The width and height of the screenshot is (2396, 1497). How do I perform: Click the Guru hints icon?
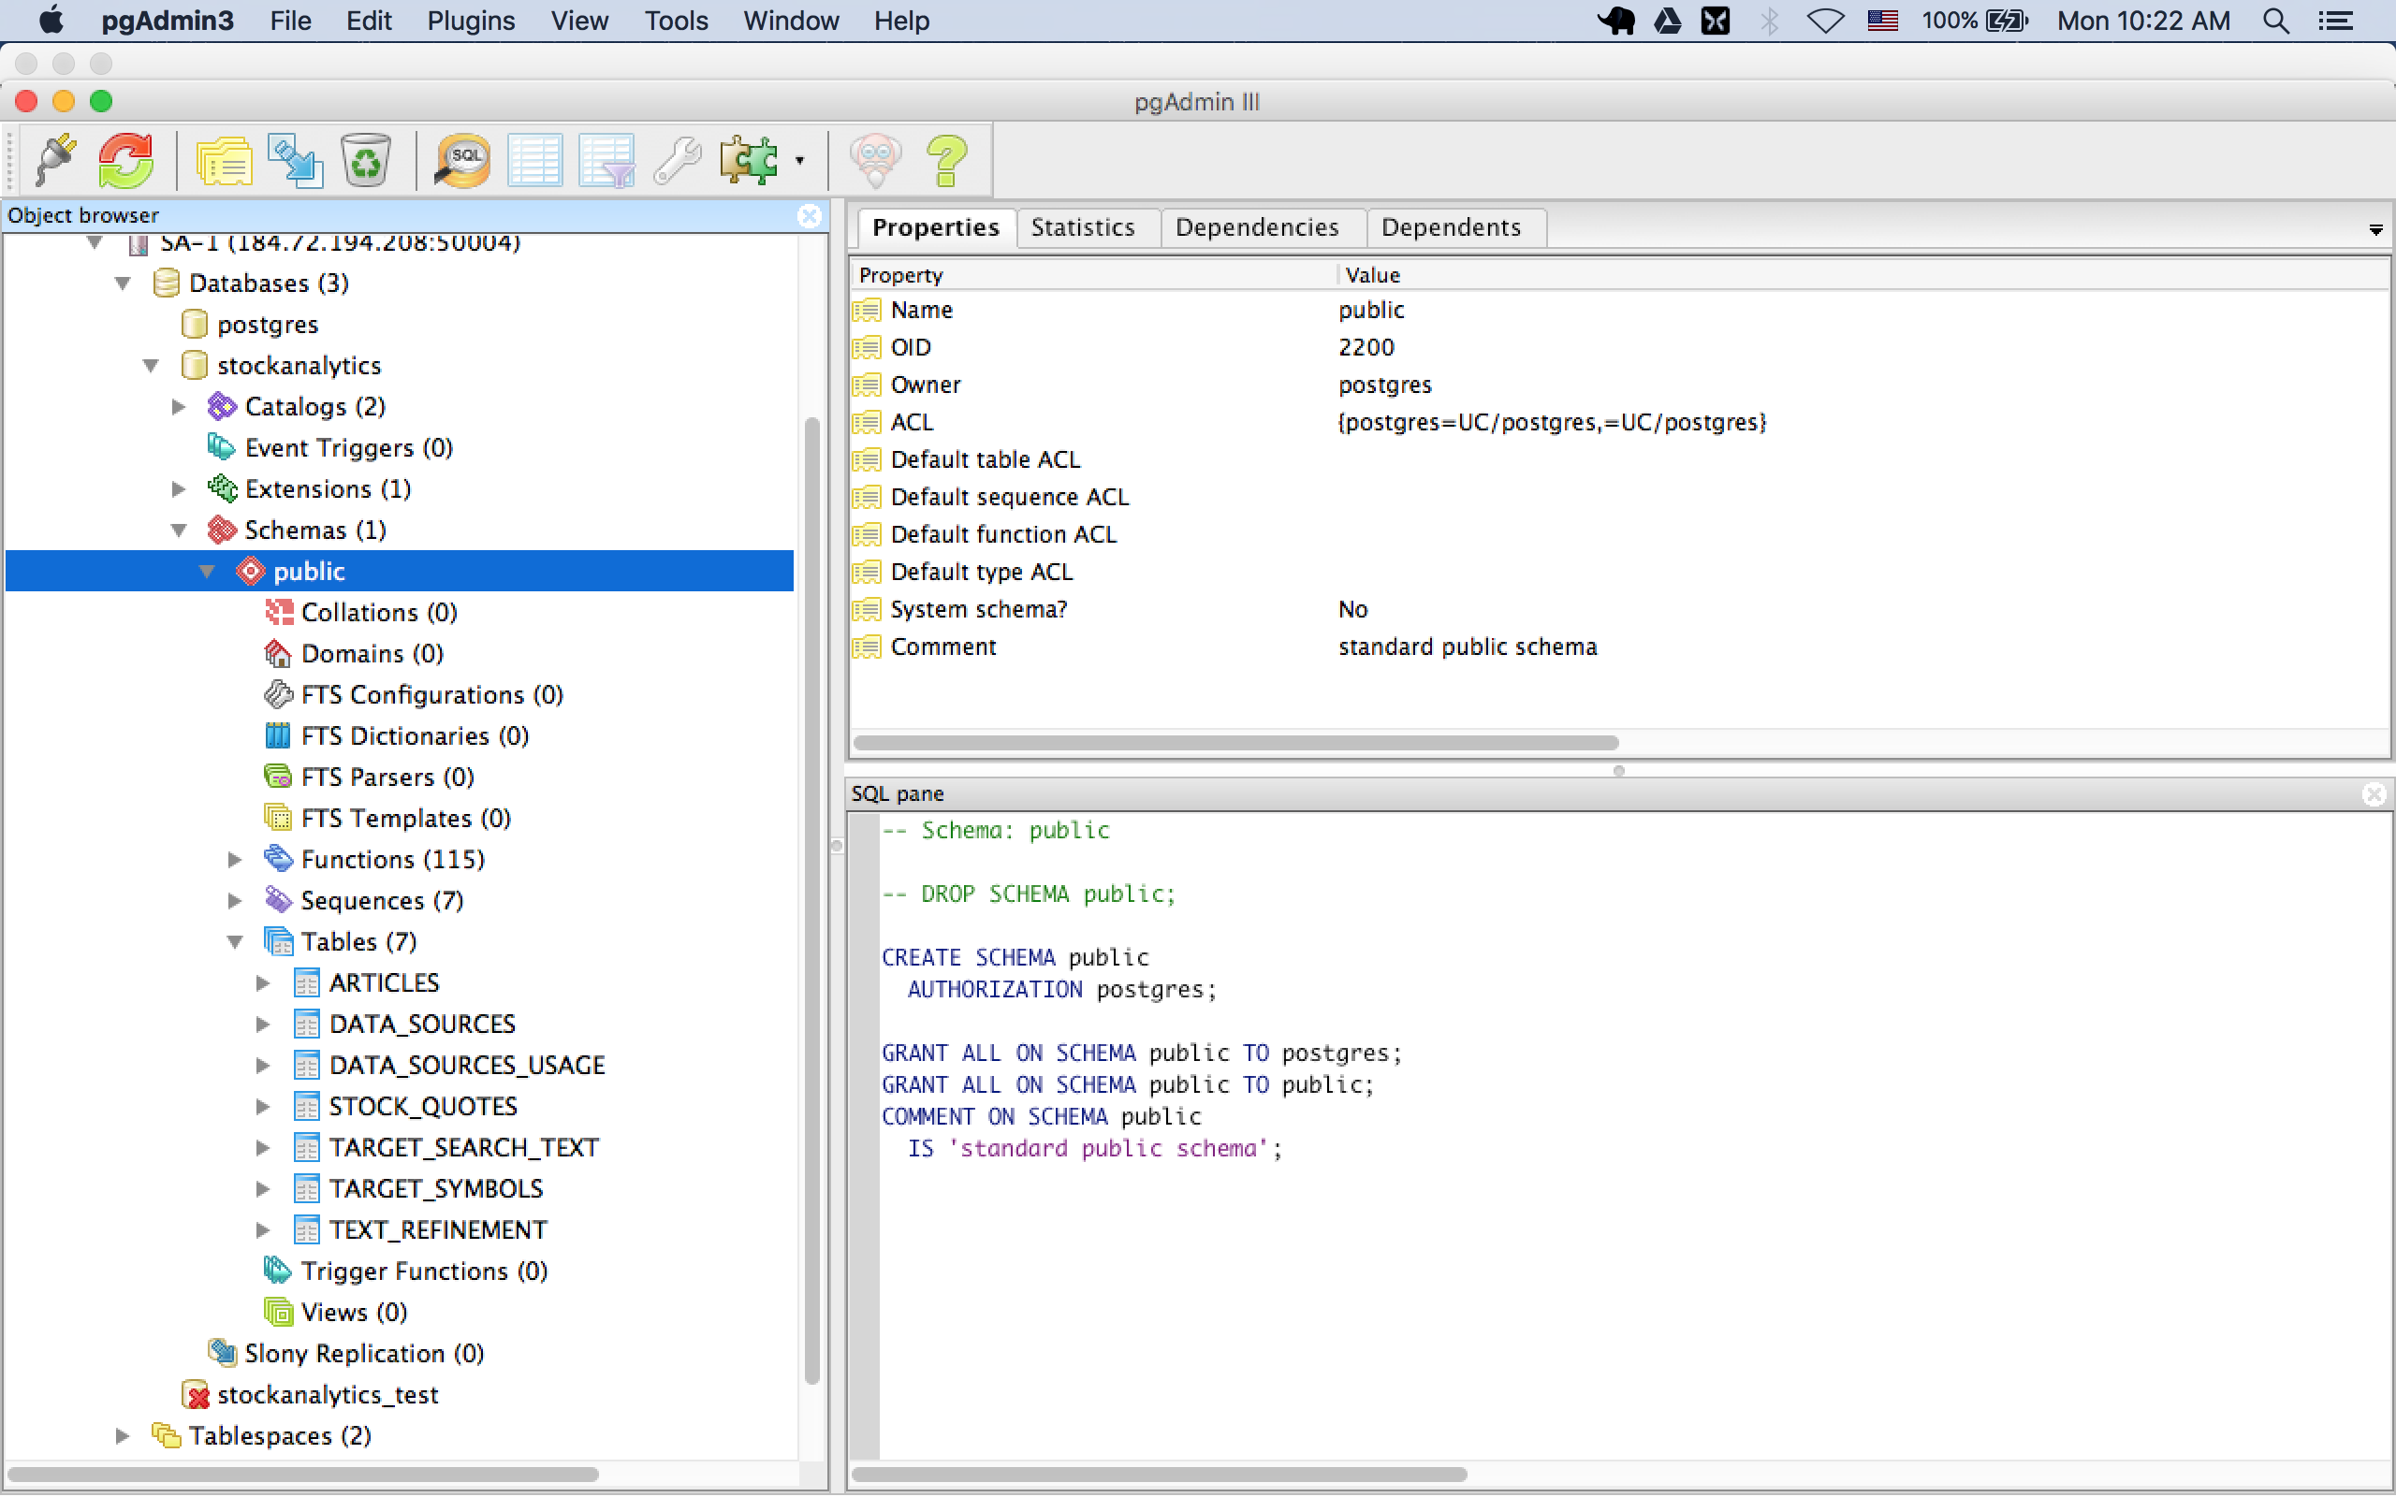[x=875, y=159]
